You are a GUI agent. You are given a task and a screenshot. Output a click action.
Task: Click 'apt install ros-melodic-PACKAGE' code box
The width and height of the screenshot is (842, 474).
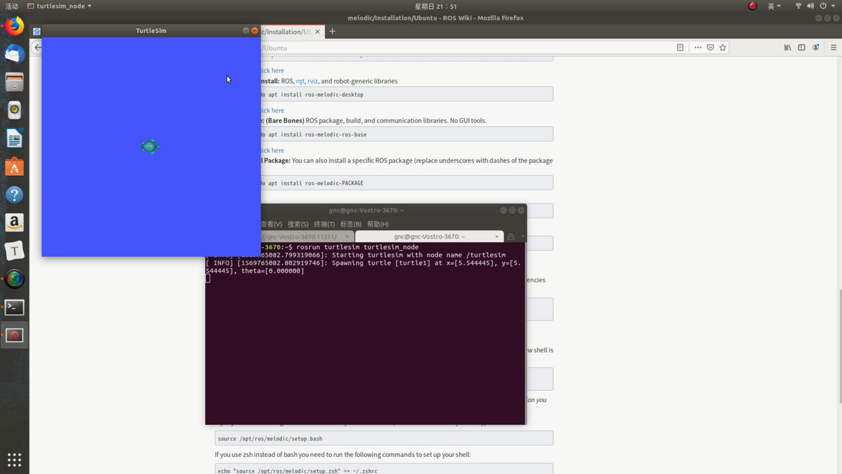[407, 183]
